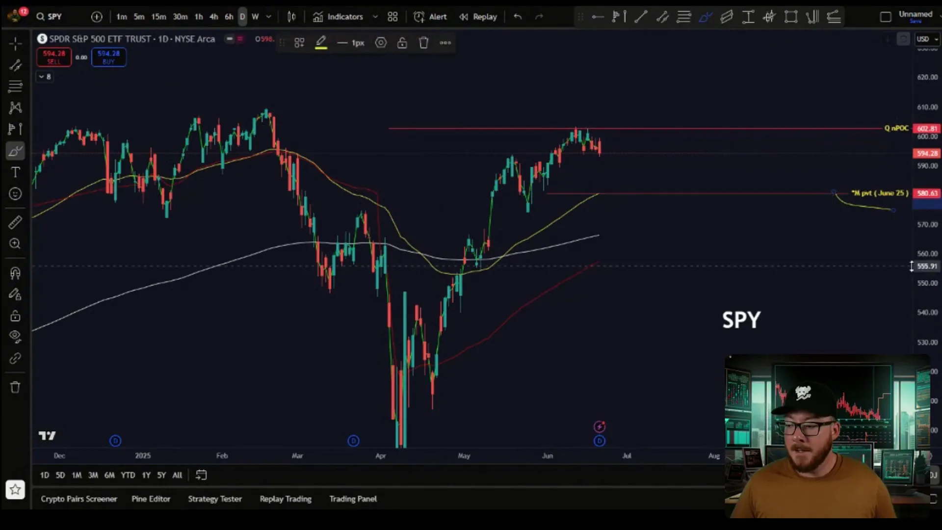Toggle stay in drawing mode
The height and width of the screenshot is (530, 942).
click(x=15, y=294)
